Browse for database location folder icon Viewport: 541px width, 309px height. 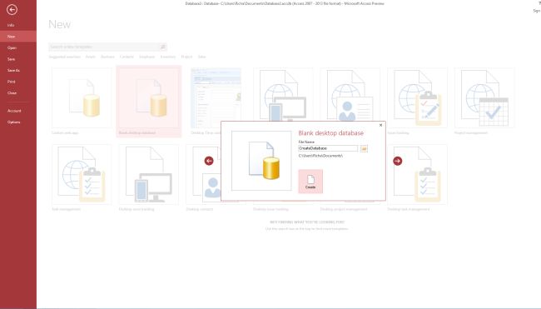tap(364, 148)
